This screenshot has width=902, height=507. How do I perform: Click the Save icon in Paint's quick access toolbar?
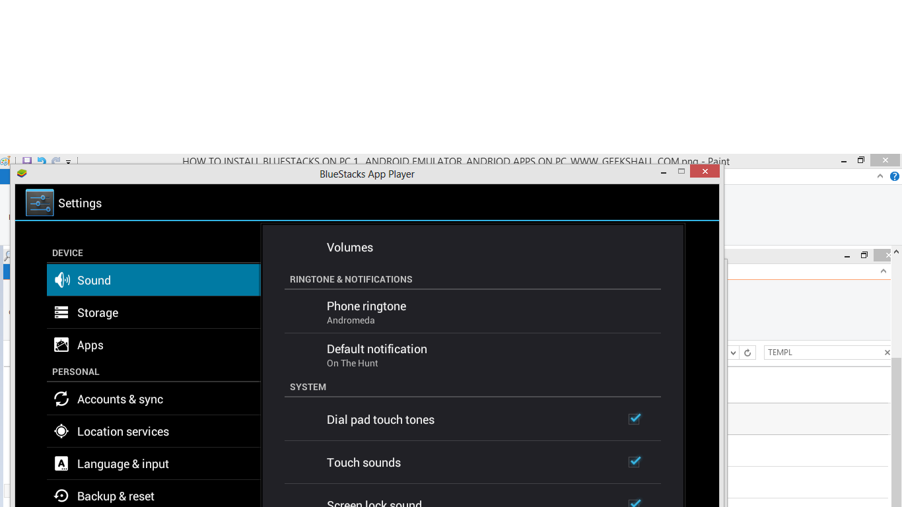click(26, 160)
